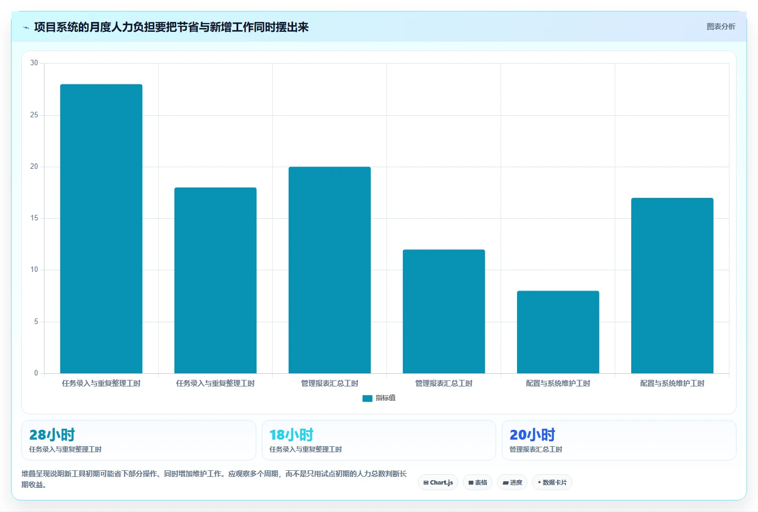Click y-axis label 30
The image size is (758, 512).
pyautogui.click(x=34, y=63)
